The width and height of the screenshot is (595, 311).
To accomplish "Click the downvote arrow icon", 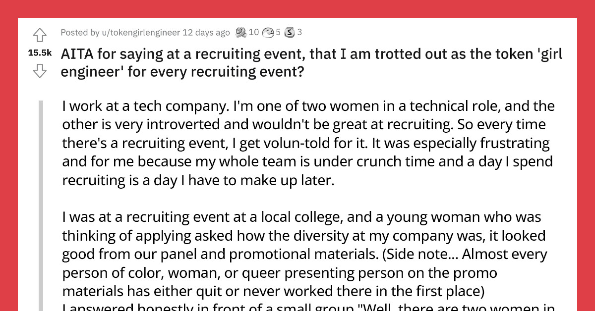I will (40, 71).
